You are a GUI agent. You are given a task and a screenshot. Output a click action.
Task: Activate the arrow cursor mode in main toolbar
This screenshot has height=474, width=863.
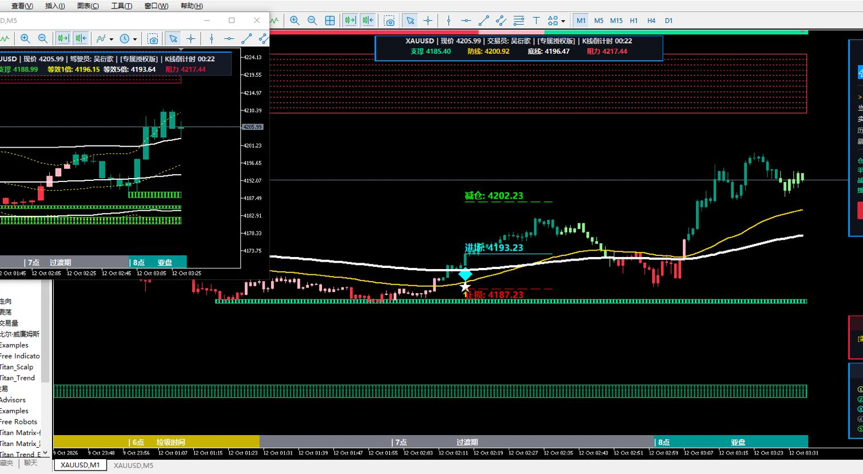click(410, 21)
